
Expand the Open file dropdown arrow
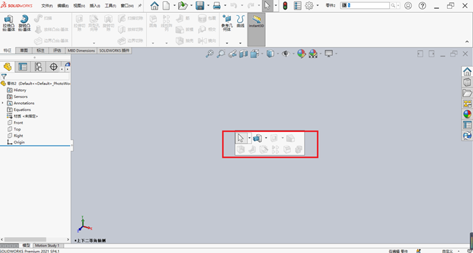coord(191,5)
